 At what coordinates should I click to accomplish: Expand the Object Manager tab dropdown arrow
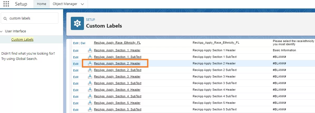pos(82,4)
